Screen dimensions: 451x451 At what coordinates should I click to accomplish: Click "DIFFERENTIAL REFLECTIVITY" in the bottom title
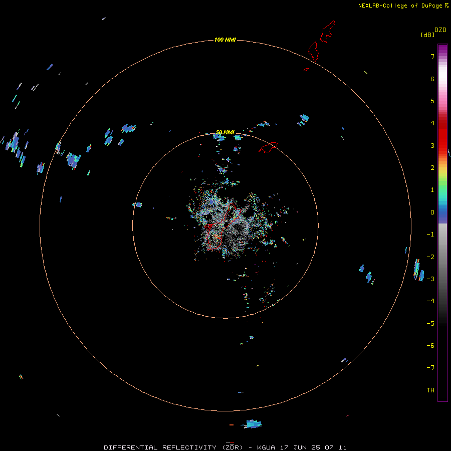(160, 447)
